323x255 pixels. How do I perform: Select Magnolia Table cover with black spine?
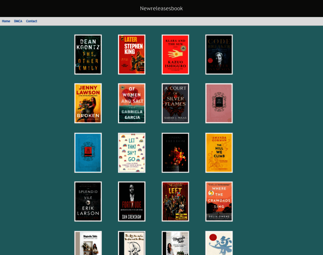tap(175, 243)
